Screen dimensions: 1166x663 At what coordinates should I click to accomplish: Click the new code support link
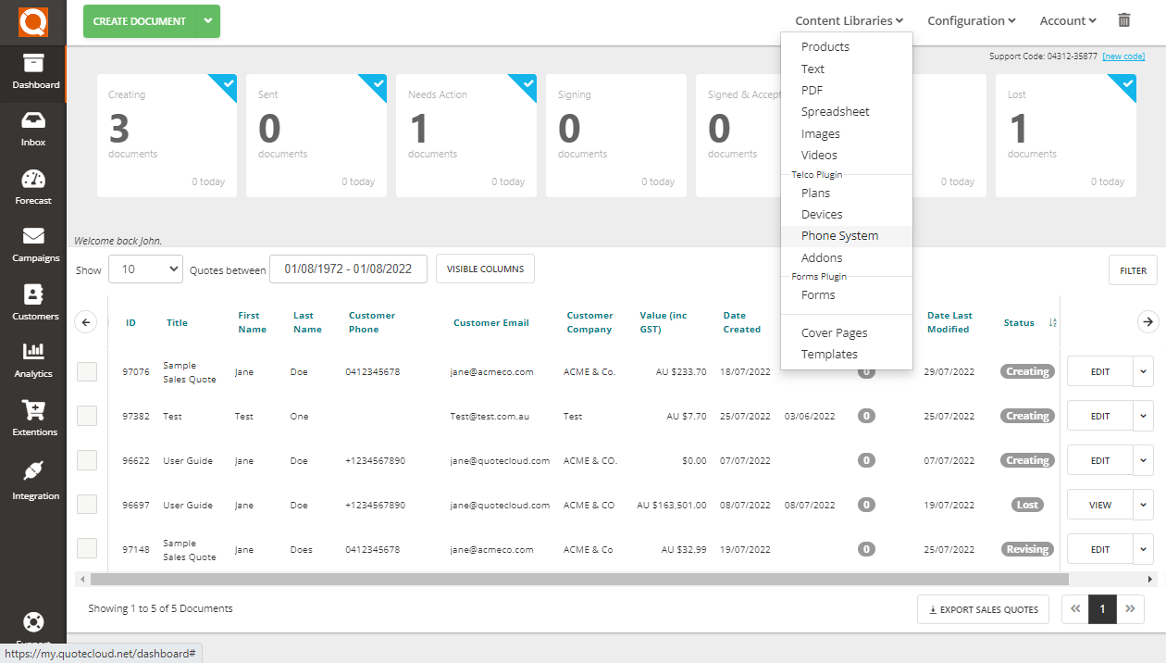pyautogui.click(x=1123, y=56)
